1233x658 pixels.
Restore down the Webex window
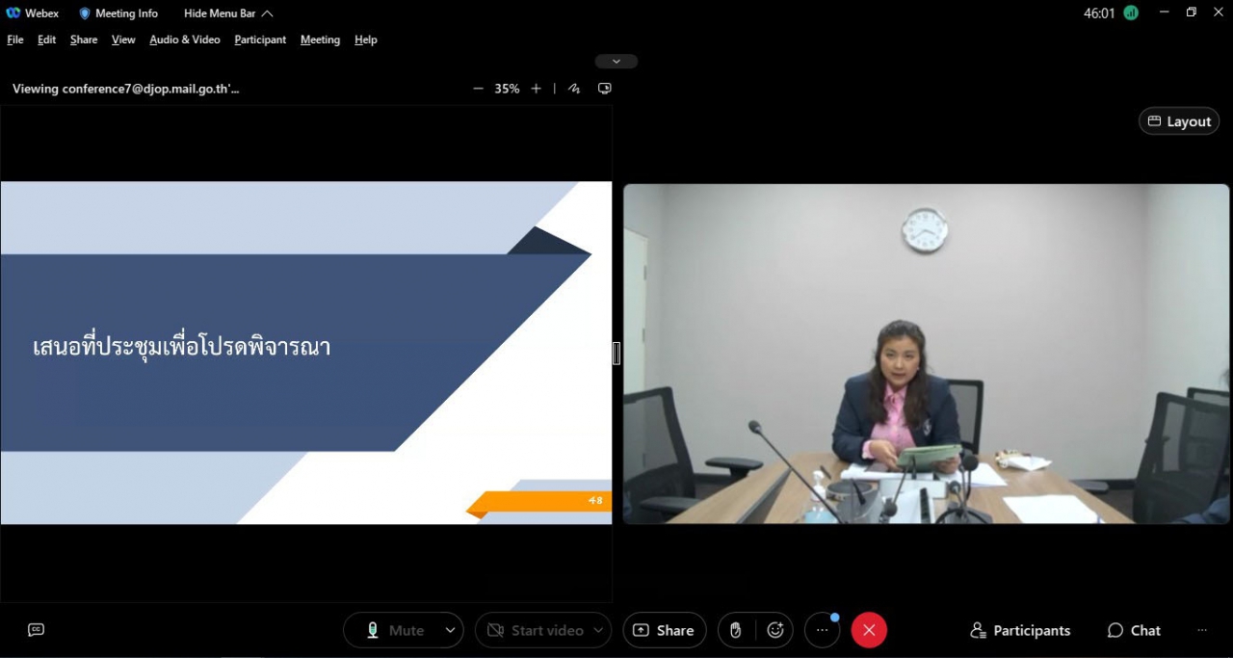click(x=1192, y=13)
